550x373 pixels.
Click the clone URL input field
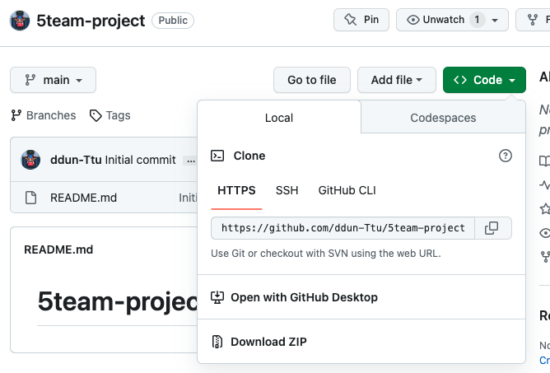(343, 228)
